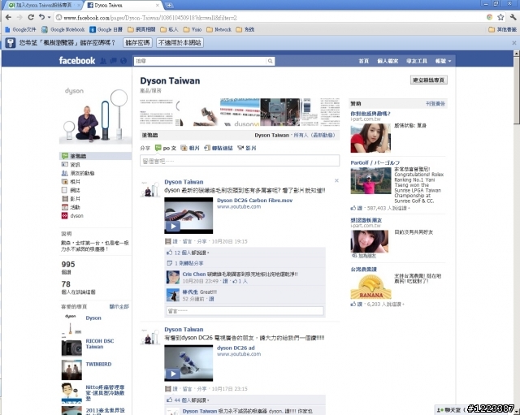Open the other bookmarks folder at right
This screenshot has height=415, width=520.
click(x=503, y=29)
